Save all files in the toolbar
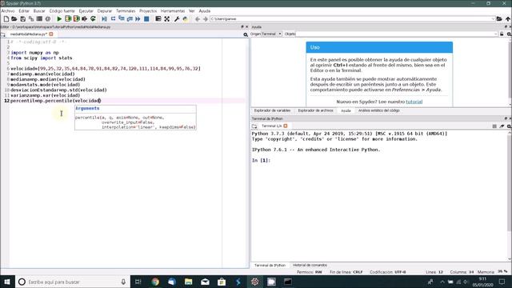Image resolution: width=512 pixels, height=288 pixels. 31,19
